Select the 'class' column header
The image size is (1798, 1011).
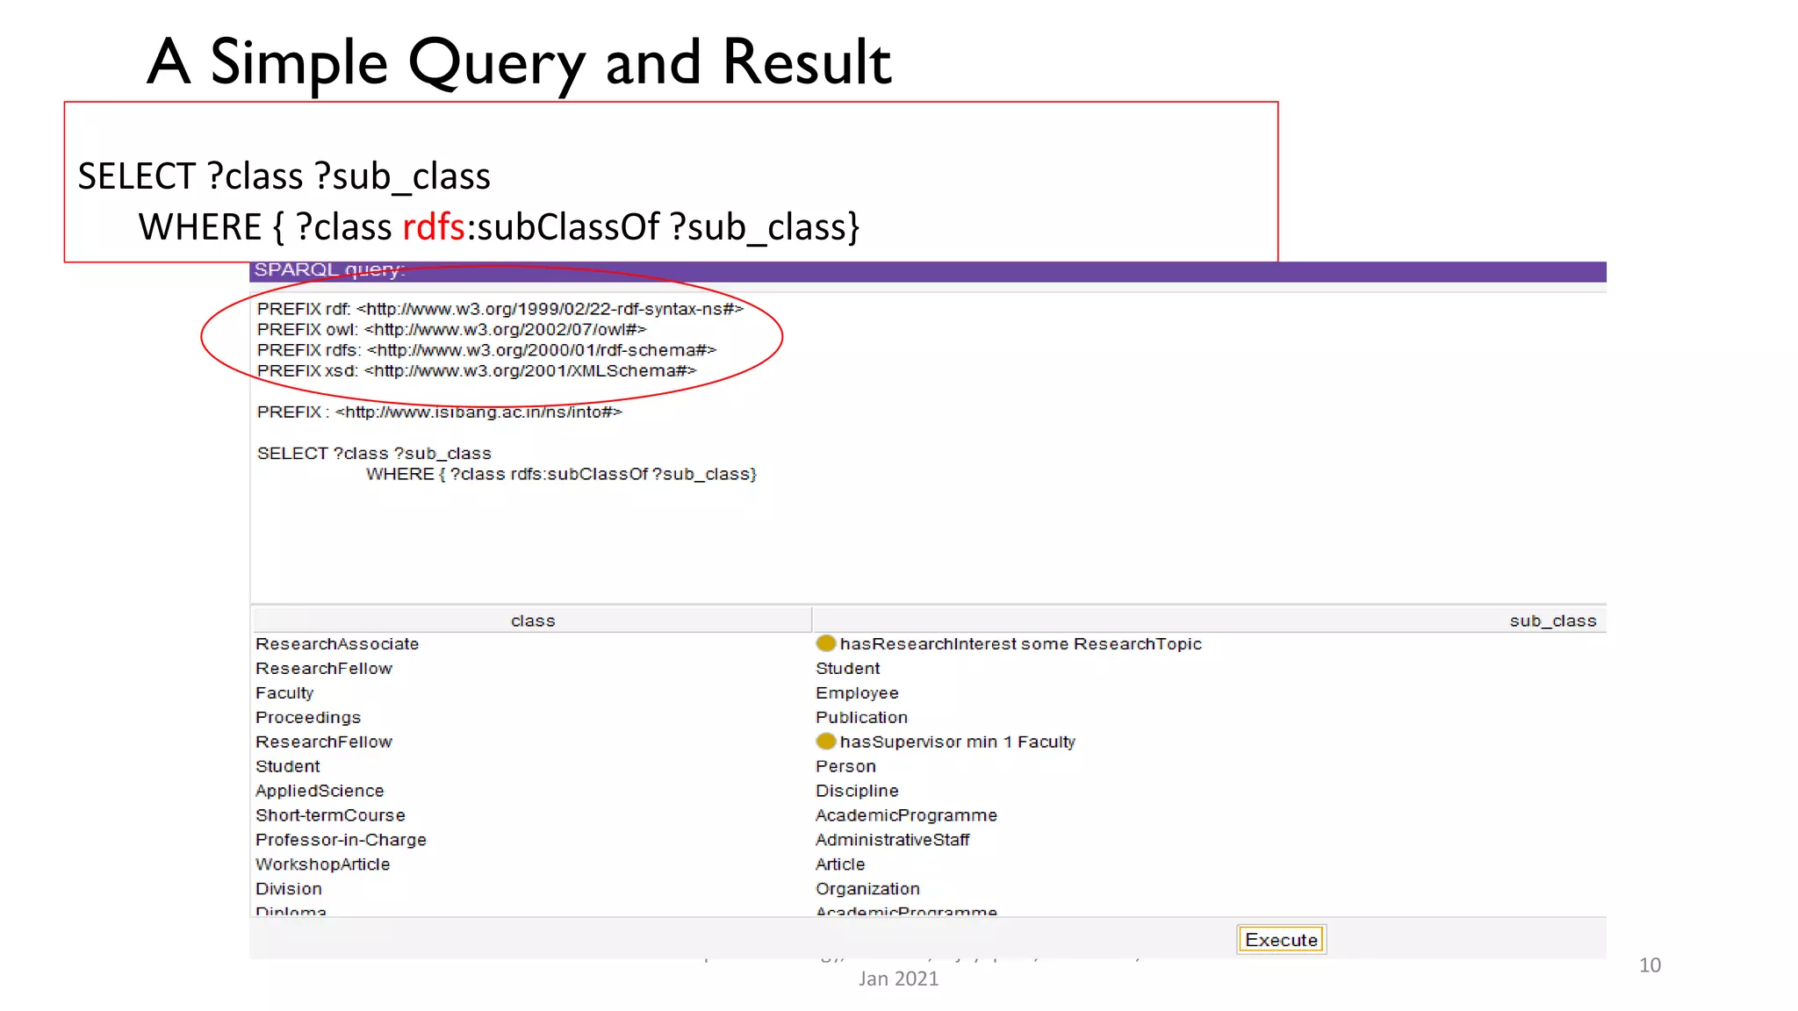point(533,620)
